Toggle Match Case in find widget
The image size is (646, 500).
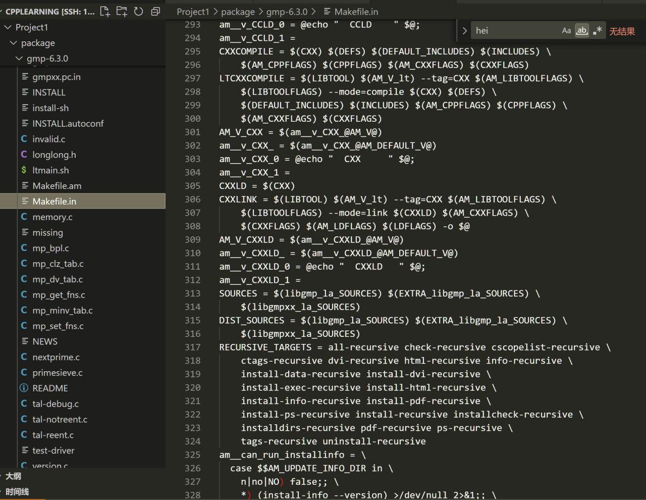tap(566, 30)
